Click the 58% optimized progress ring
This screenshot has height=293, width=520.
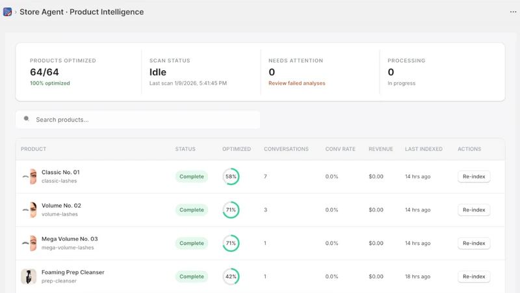pyautogui.click(x=231, y=176)
